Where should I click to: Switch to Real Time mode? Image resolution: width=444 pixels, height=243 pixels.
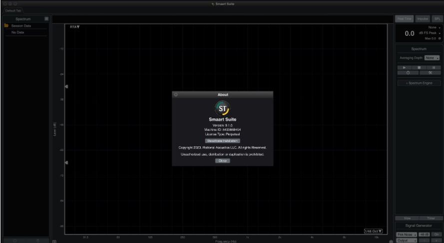click(x=403, y=18)
